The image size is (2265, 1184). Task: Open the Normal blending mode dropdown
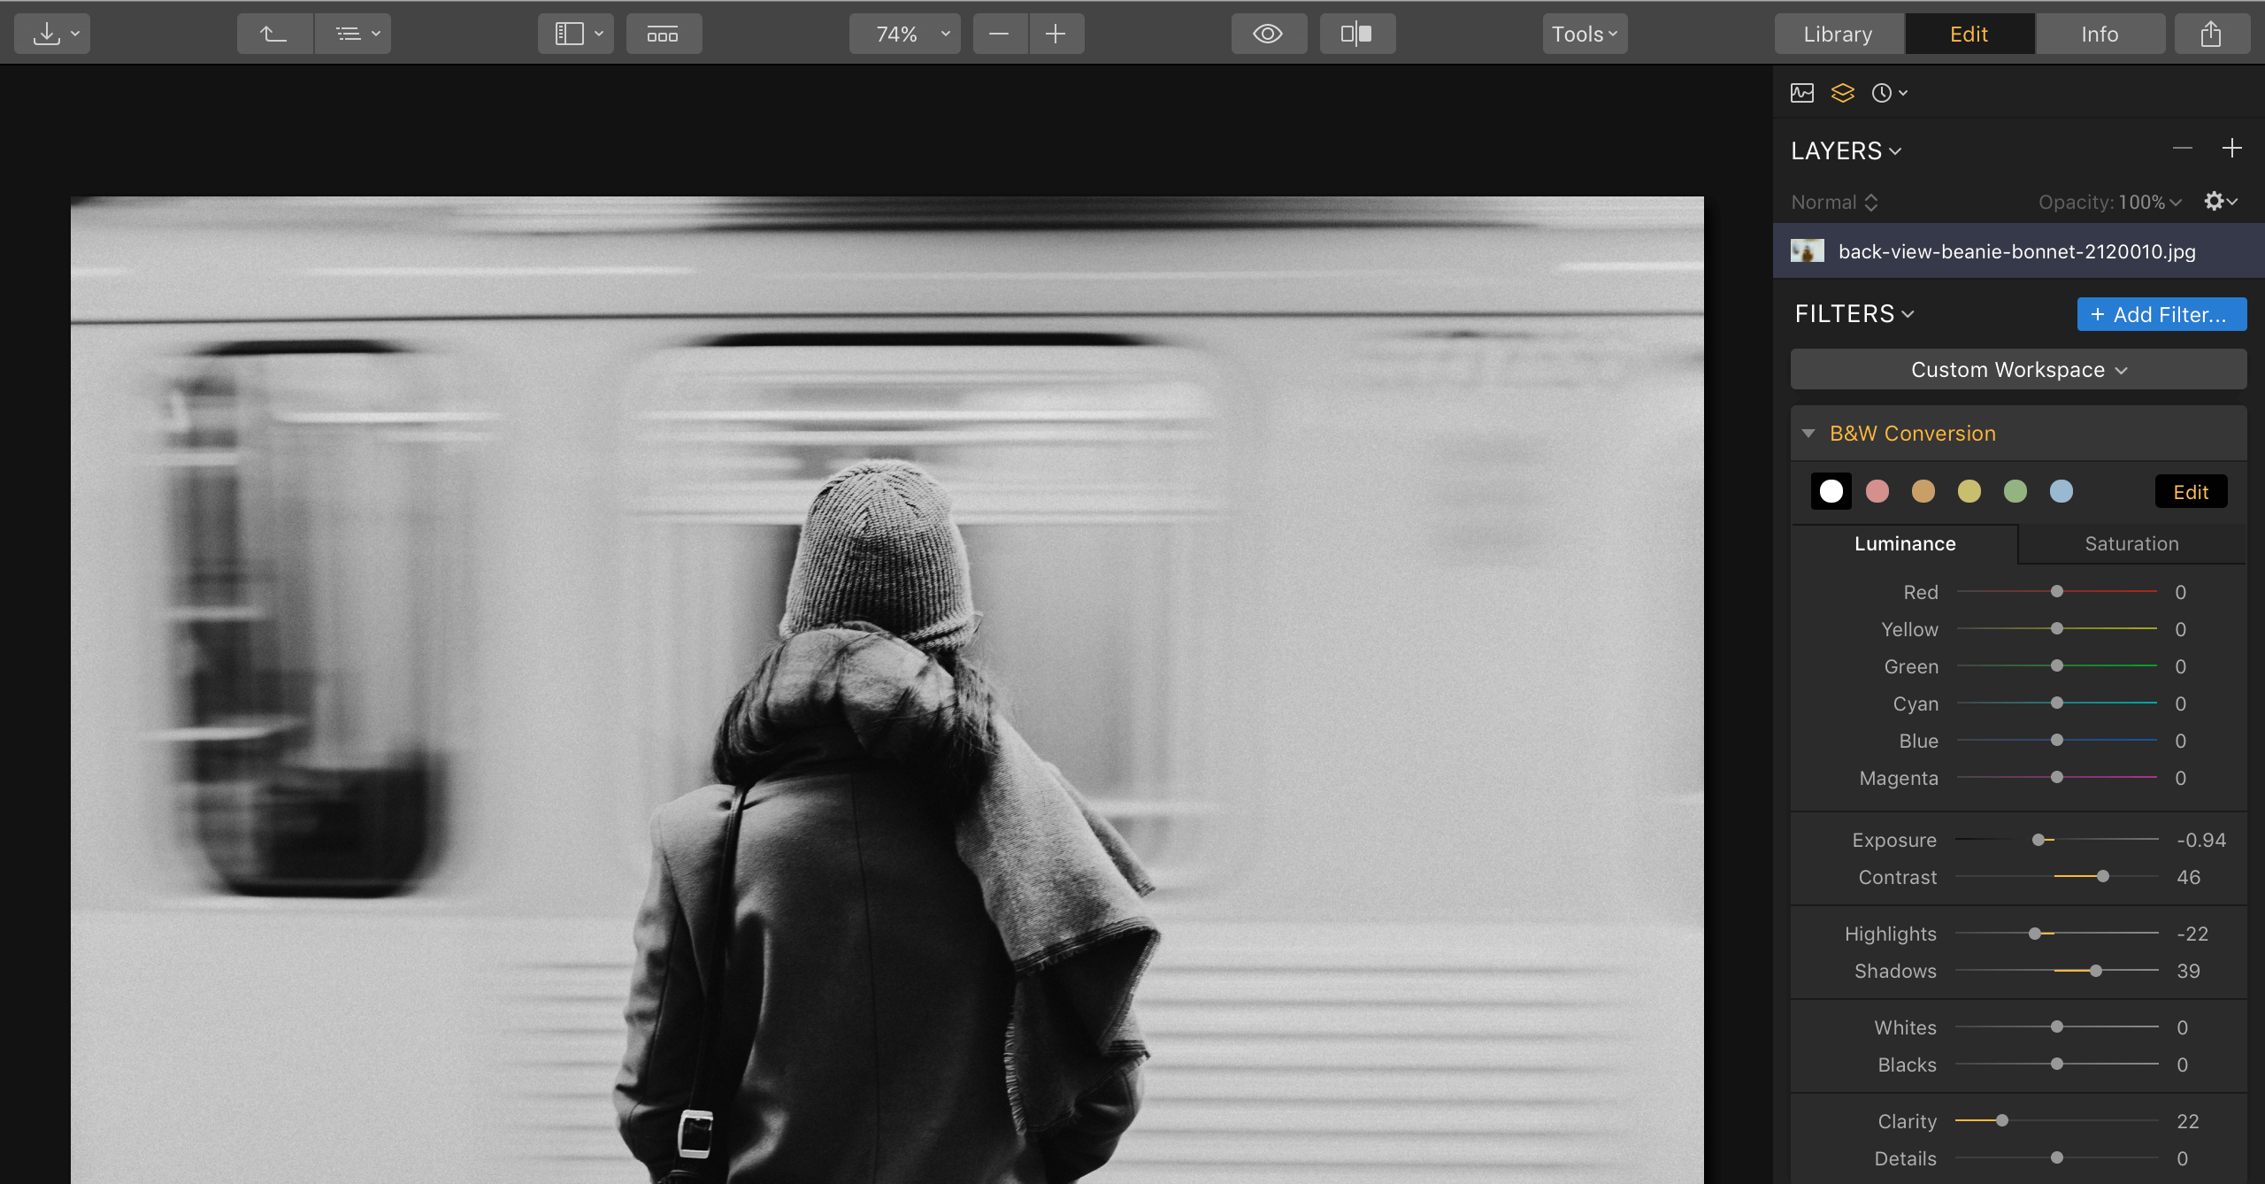(x=1833, y=202)
